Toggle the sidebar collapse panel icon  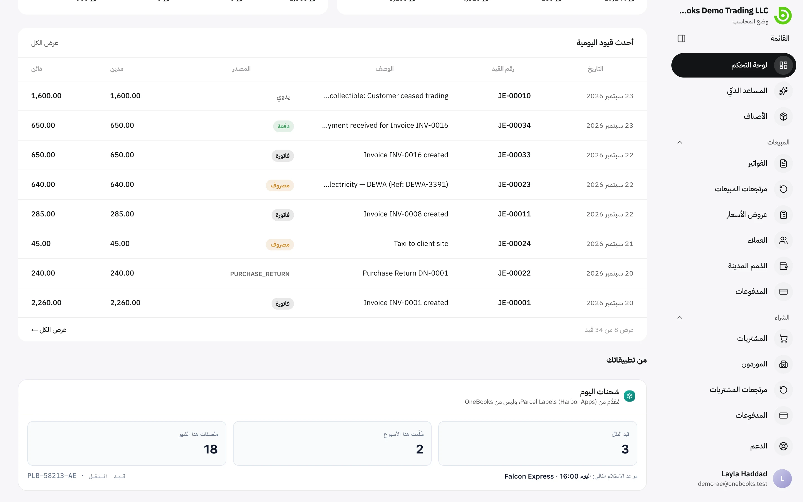coord(681,38)
